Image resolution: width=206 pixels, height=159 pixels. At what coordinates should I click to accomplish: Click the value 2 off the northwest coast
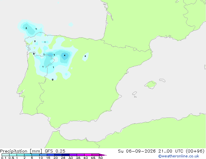click(26, 28)
